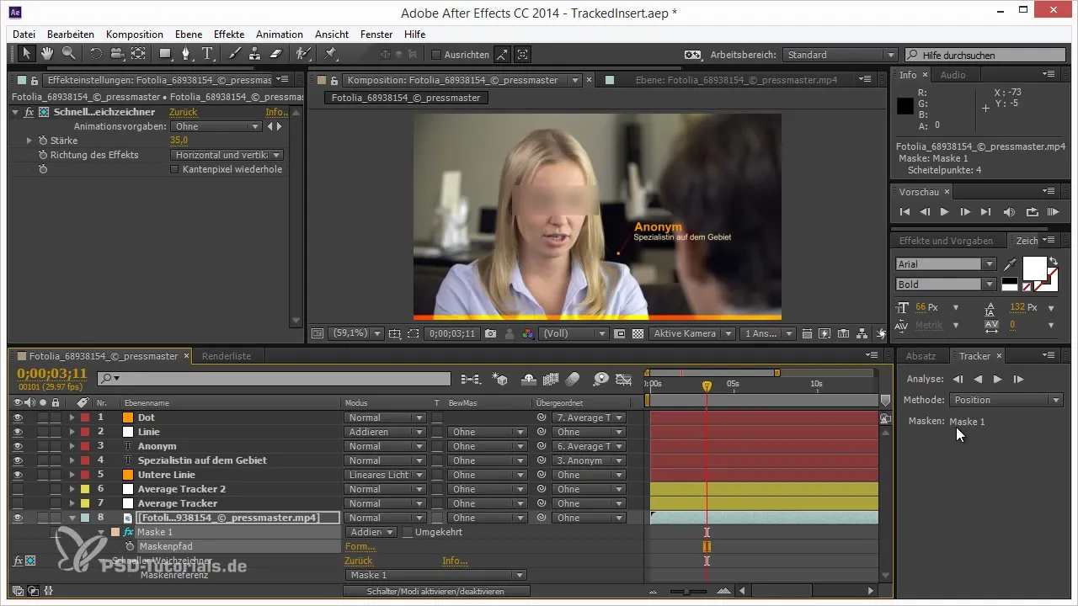Switch to the Absatz tab

point(920,356)
